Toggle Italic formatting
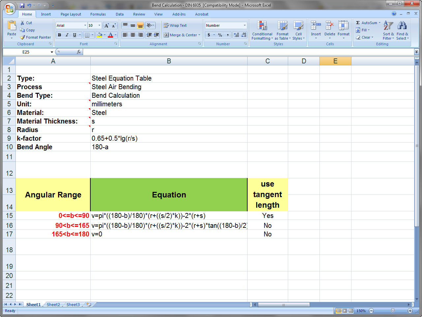This screenshot has width=422, height=317. click(x=67, y=35)
